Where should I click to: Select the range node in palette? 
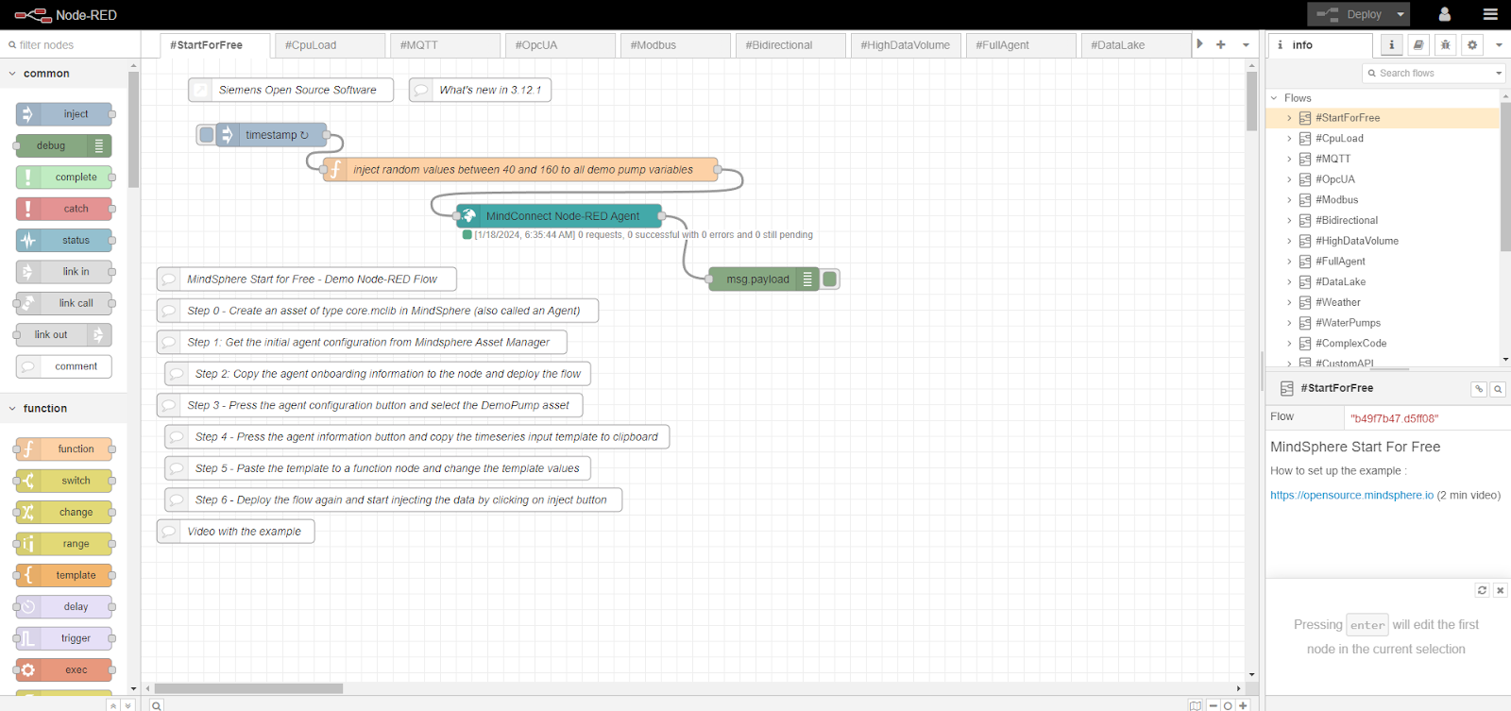(64, 544)
